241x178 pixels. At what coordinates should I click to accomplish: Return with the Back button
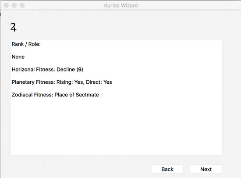pos(167,169)
